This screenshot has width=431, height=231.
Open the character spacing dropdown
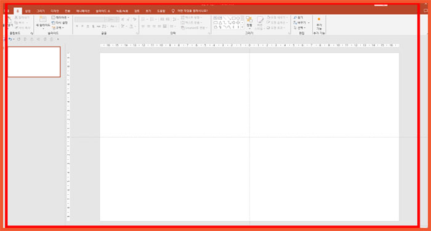(105, 26)
